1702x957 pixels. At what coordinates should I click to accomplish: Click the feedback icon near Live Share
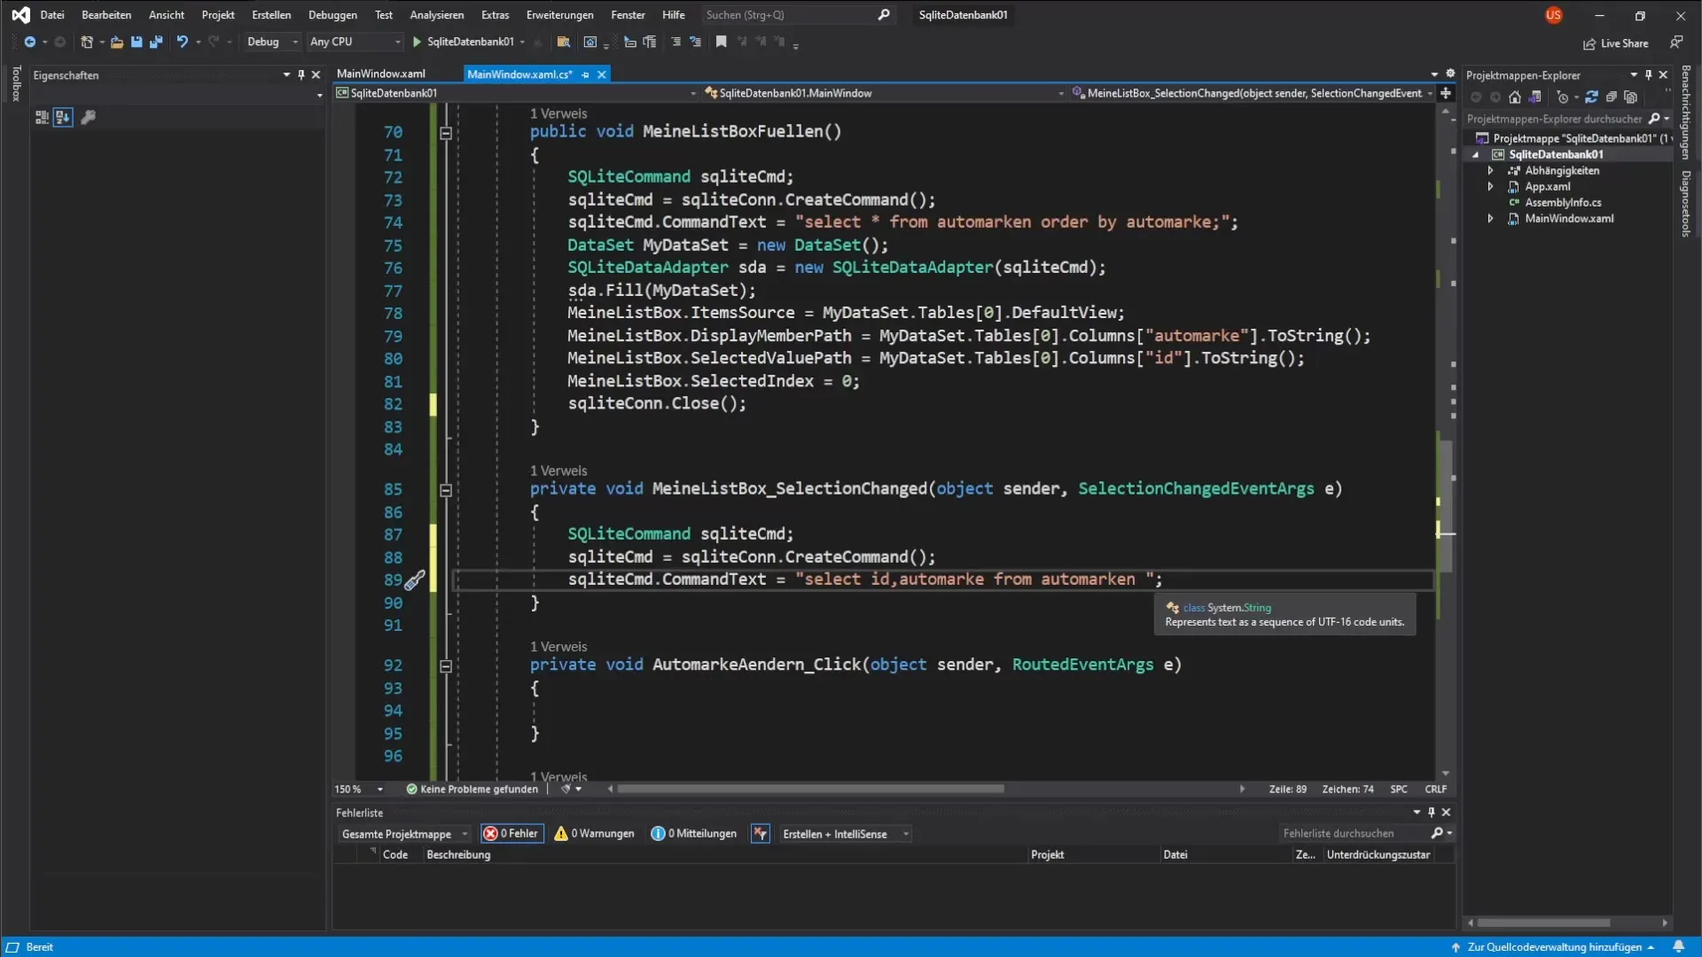[1676, 42]
